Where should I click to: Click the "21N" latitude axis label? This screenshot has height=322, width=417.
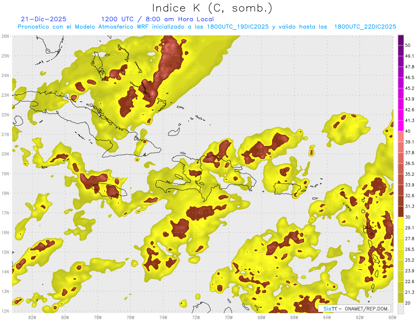(5, 134)
